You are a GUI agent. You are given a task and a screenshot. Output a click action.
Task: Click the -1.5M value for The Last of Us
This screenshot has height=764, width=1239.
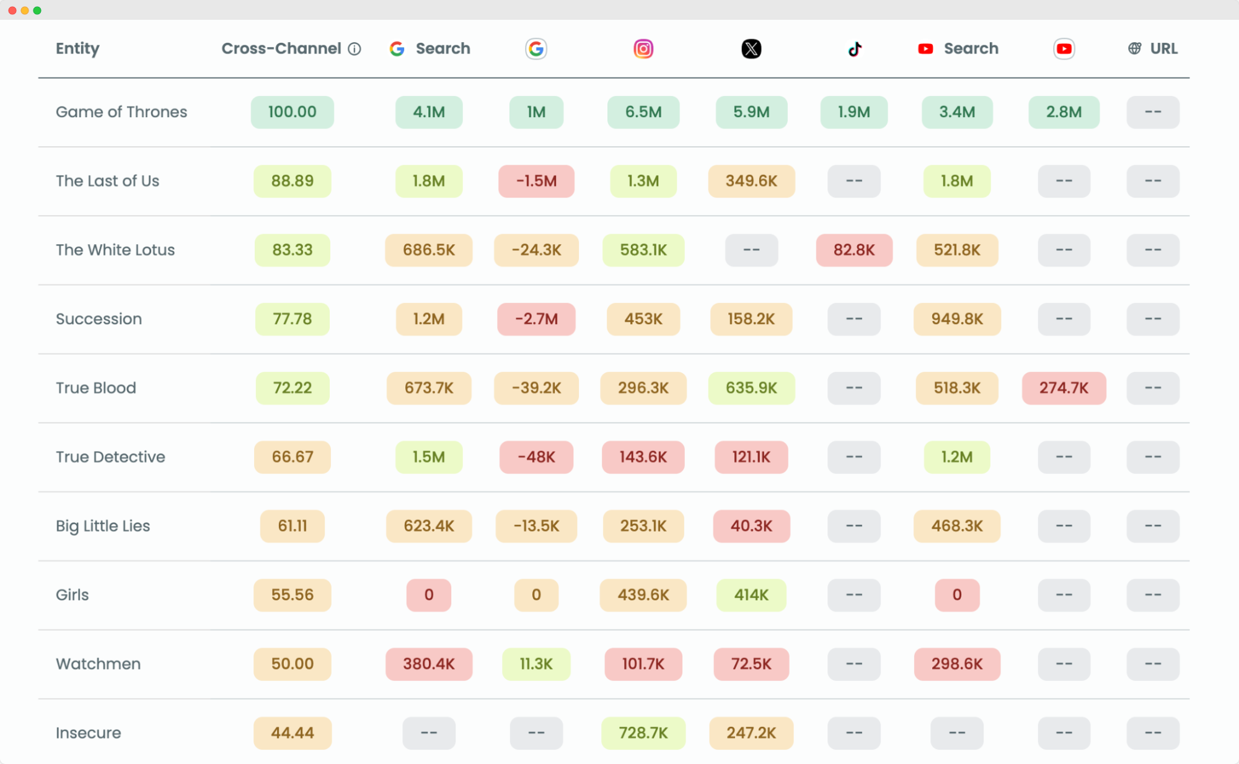click(536, 181)
